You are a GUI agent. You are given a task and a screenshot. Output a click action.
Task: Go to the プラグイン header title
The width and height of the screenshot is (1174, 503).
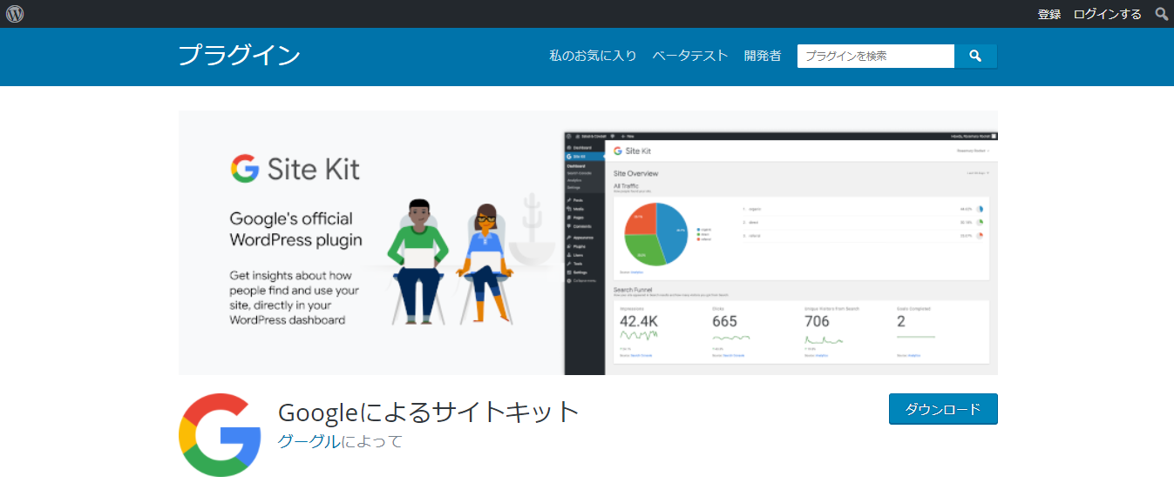(x=239, y=56)
